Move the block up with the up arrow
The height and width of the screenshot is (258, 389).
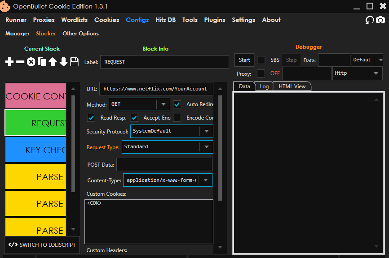(53, 62)
